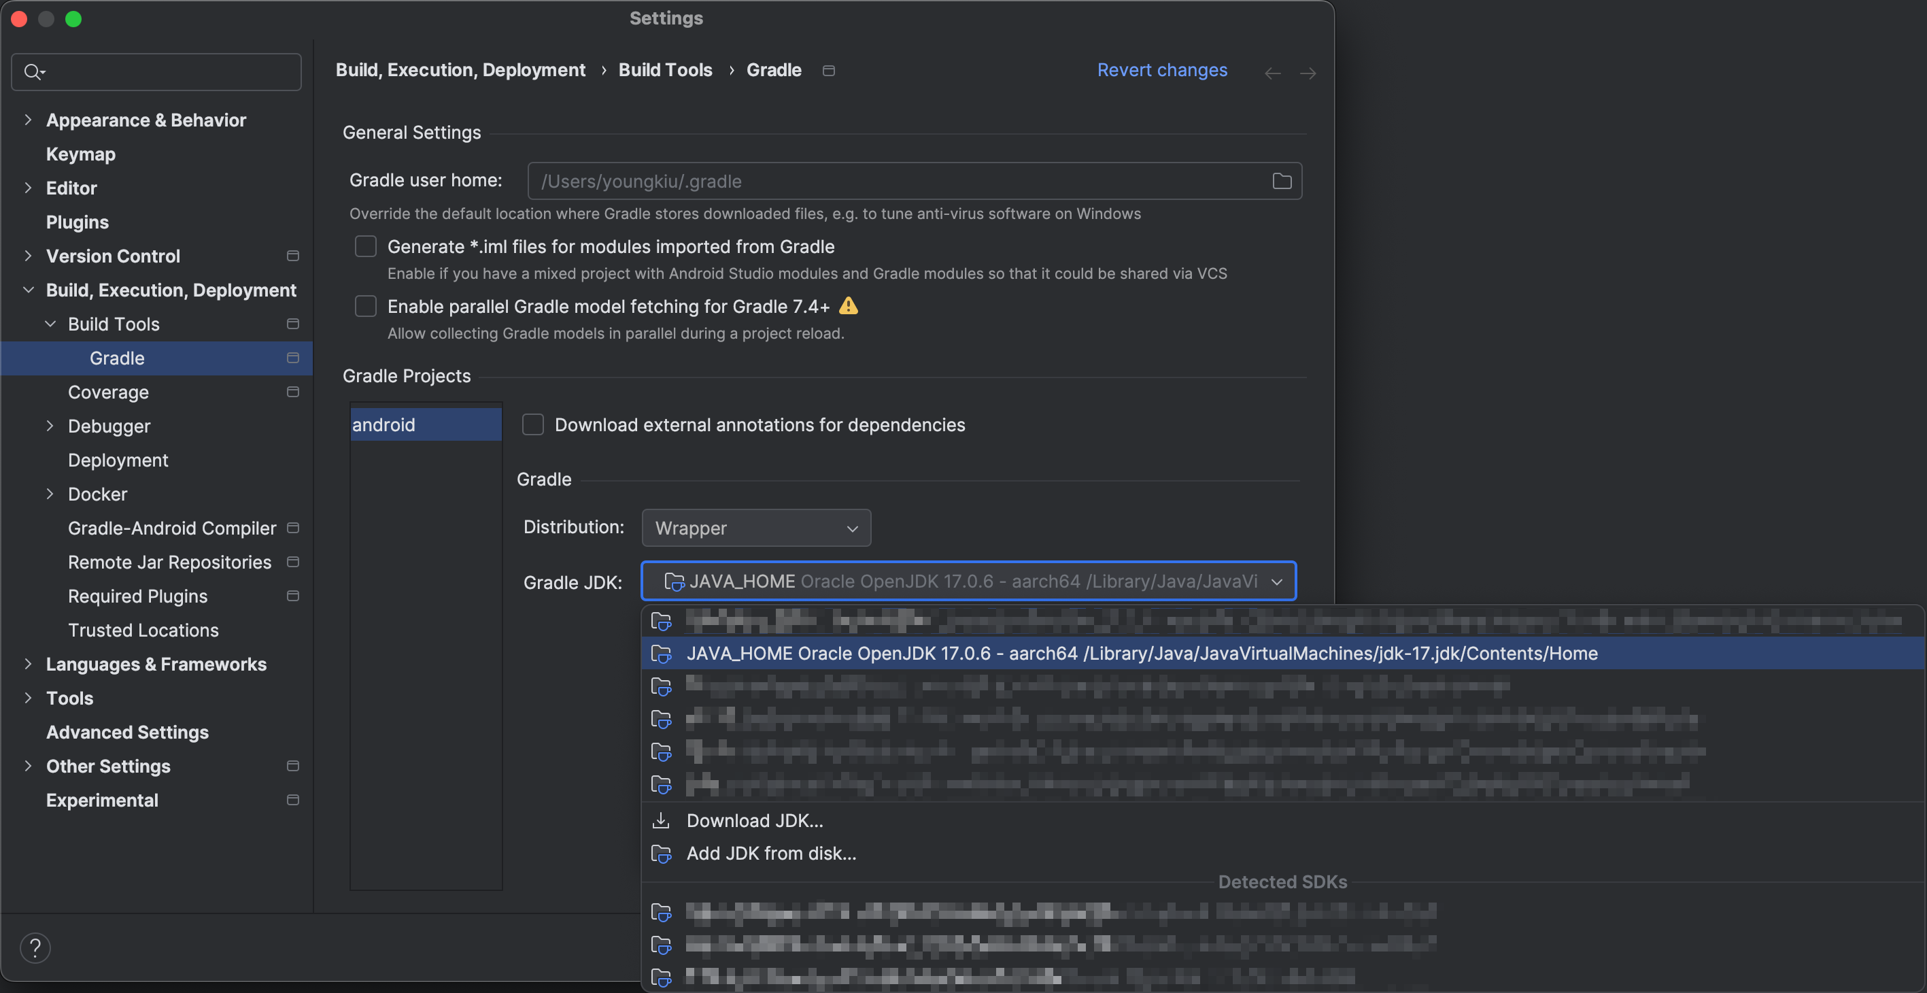
Task: Click the warning icon beside parallel Gradle fetching
Action: pos(849,305)
